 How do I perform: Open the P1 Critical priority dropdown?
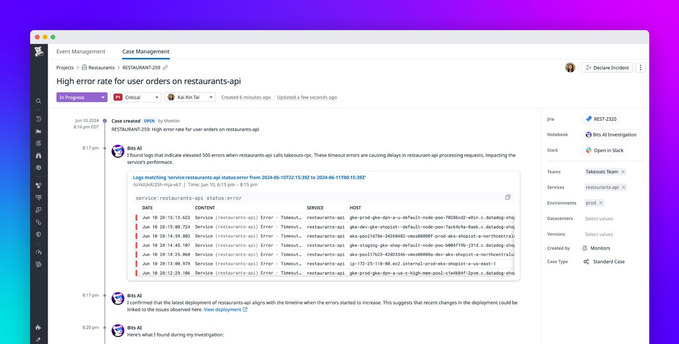[x=136, y=97]
